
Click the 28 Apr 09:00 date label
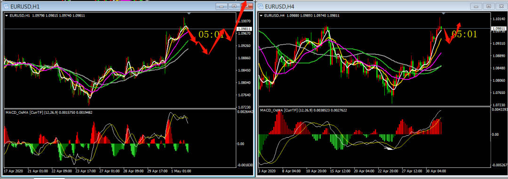(134, 171)
